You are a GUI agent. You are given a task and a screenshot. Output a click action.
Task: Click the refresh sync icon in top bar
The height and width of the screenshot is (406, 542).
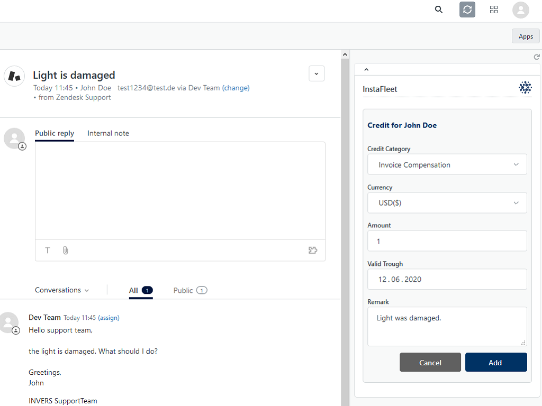tap(467, 10)
